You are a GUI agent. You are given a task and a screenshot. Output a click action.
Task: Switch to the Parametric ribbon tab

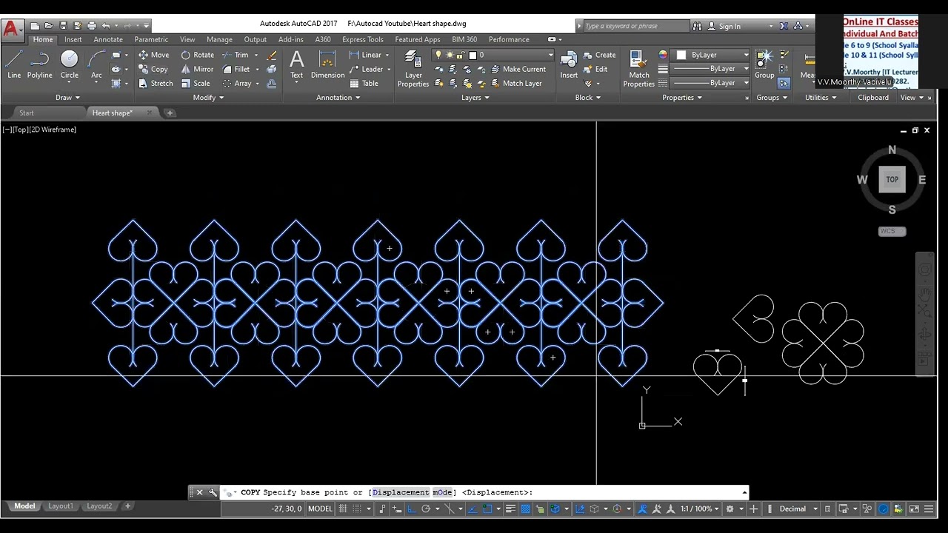(151, 39)
